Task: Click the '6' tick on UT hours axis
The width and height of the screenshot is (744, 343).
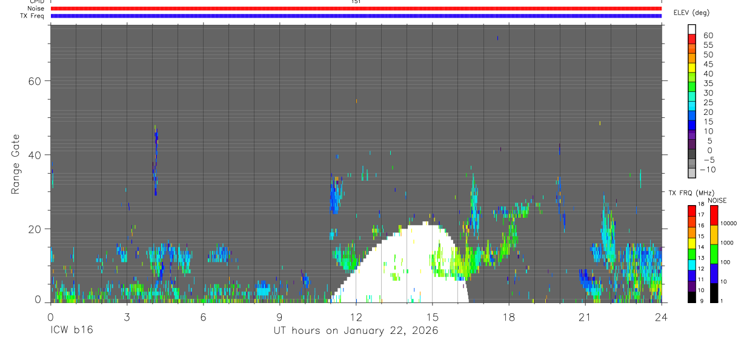Action: point(203,317)
